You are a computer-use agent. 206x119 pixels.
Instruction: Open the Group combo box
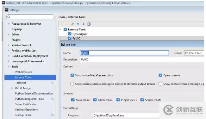pos(194,53)
